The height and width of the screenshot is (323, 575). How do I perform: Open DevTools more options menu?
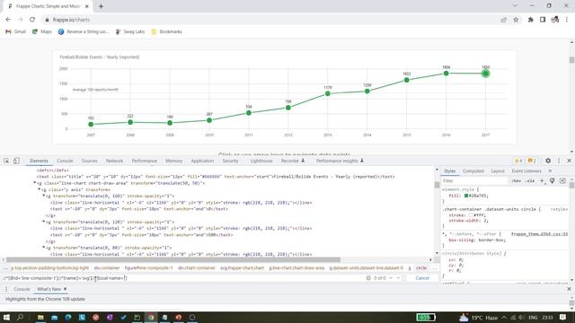559,161
